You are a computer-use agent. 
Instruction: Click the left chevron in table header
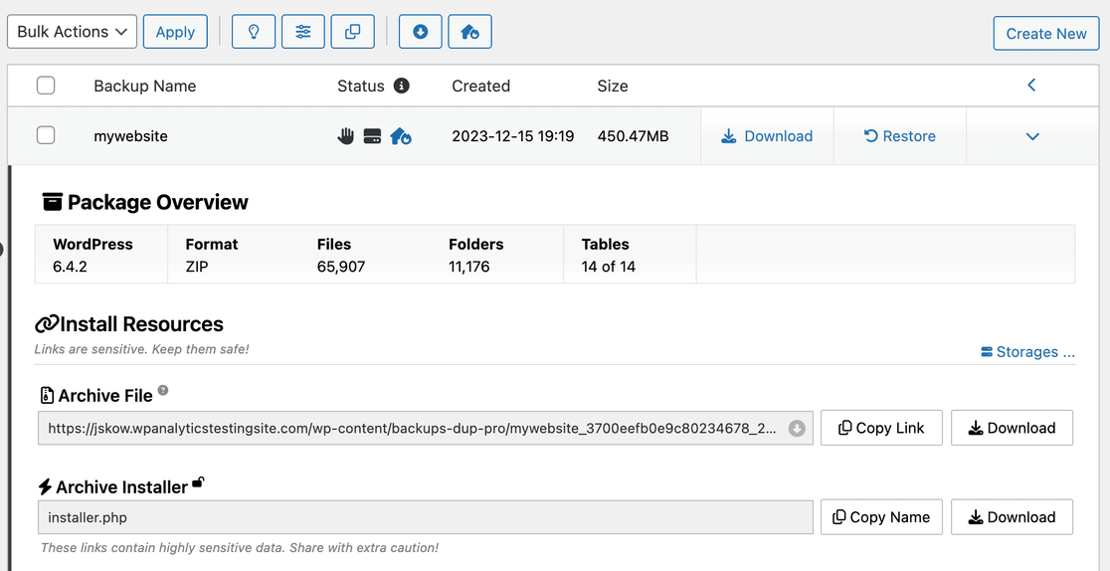point(1031,86)
